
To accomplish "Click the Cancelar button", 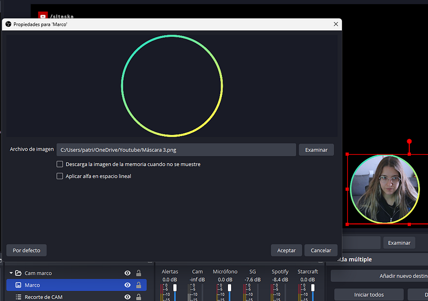I will pos(320,250).
